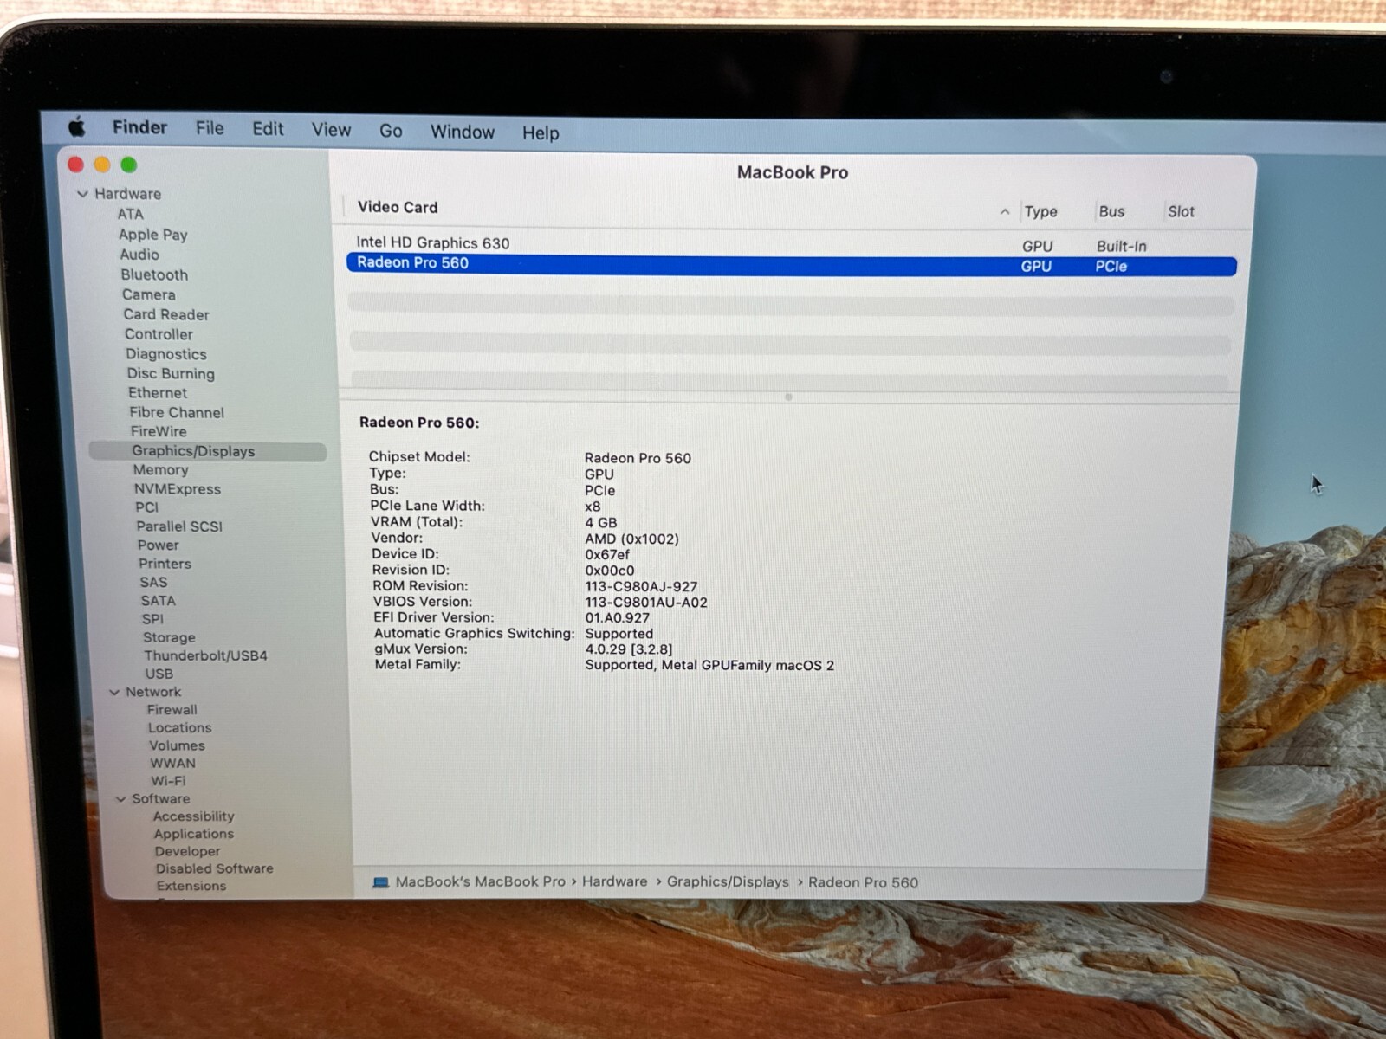Select Applications under Software
The height and width of the screenshot is (1039, 1386).
click(x=193, y=833)
